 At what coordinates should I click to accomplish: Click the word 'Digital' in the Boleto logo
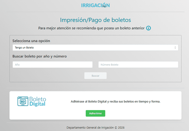pyautogui.click(x=37, y=104)
